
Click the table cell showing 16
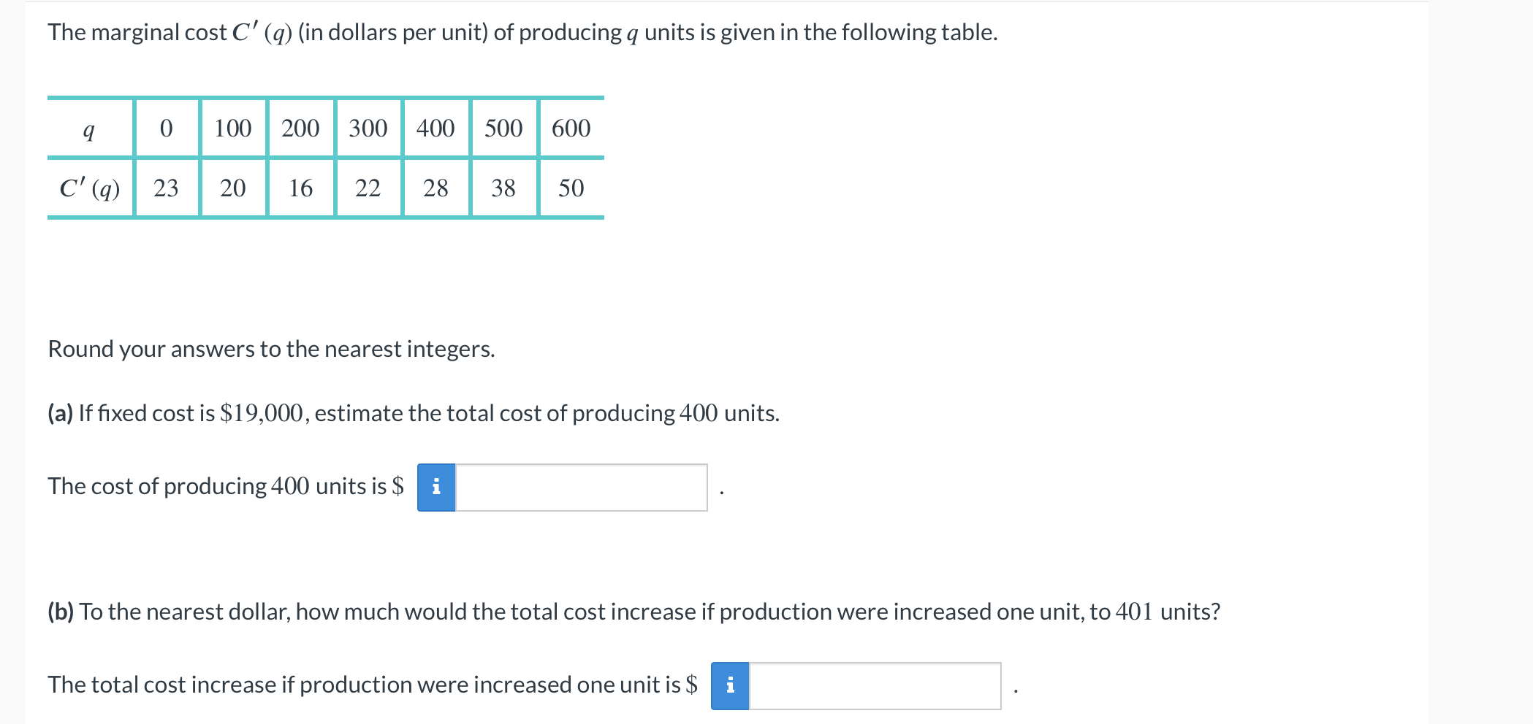pyautogui.click(x=300, y=188)
